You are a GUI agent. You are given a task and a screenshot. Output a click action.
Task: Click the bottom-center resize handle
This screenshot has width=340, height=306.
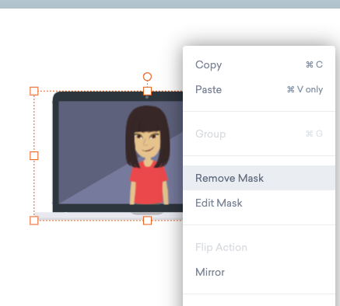147,221
